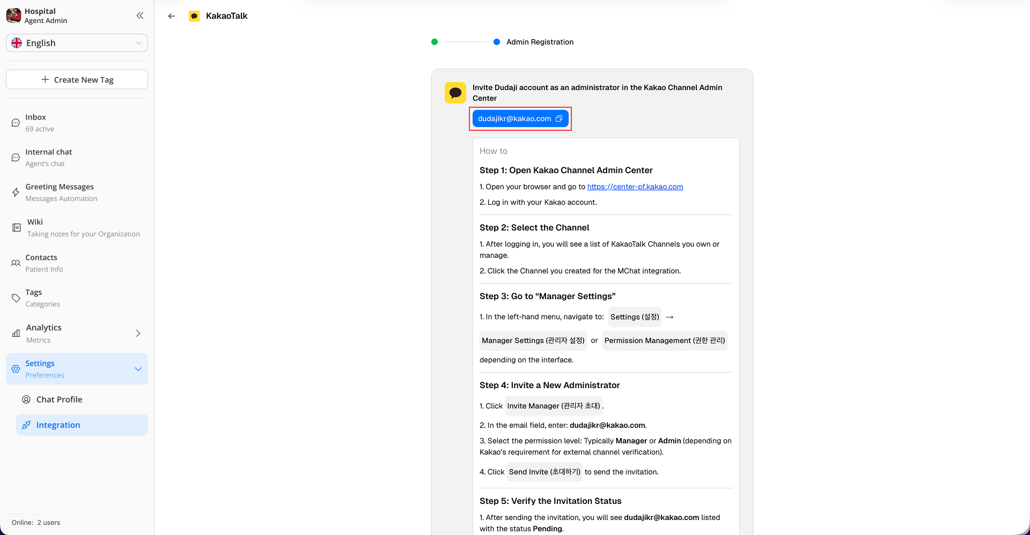The image size is (1030, 535).
Task: Expand the Analytics submenu arrow
Action: tap(138, 333)
